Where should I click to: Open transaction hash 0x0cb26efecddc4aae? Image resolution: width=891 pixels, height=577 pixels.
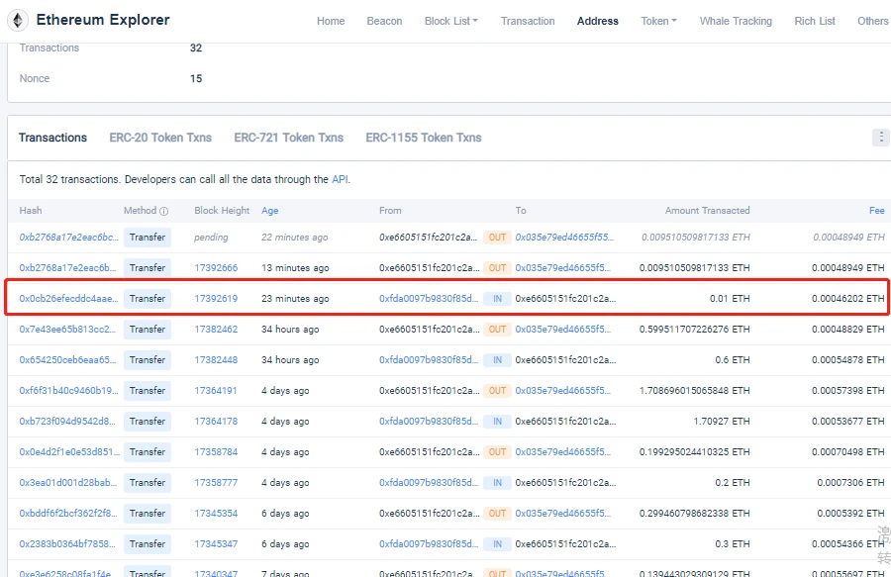pos(68,299)
